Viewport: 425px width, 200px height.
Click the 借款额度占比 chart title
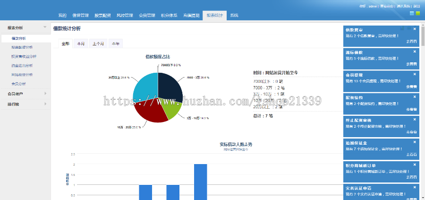tap(158, 57)
